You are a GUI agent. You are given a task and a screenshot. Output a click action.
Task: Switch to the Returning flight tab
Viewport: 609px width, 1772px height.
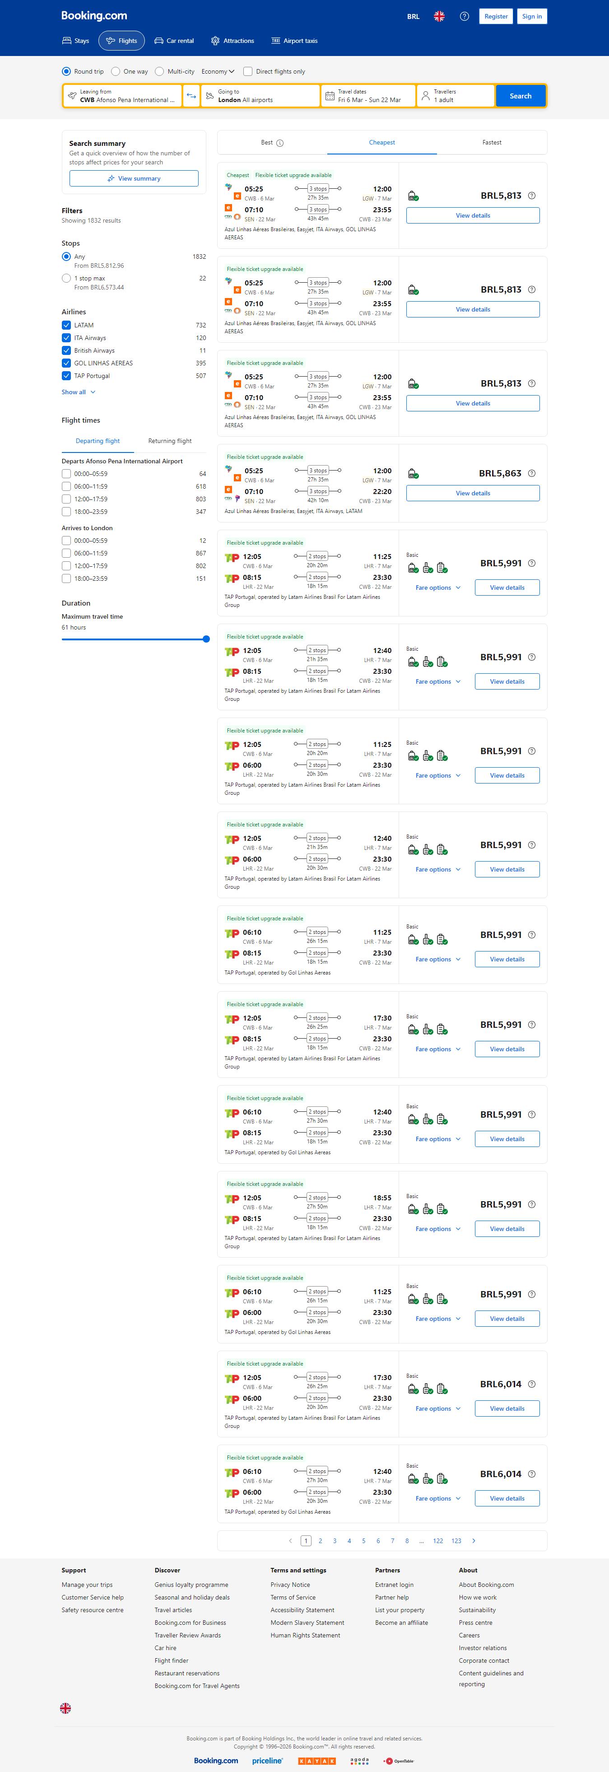pyautogui.click(x=170, y=441)
